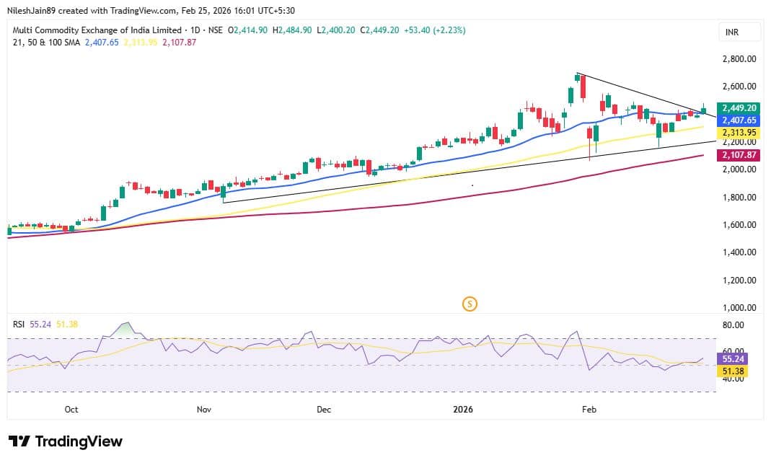
Task: Click the 21, 50 & 100 SMA legend
Action: [x=46, y=43]
